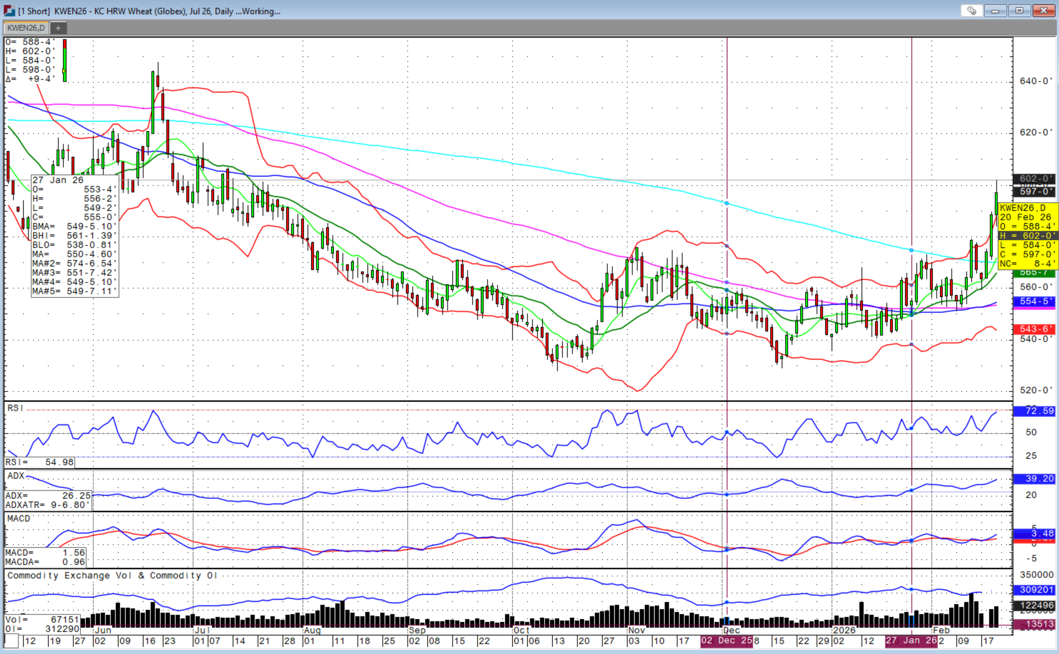Click the blue 554-5 price label
The image size is (1059, 654).
[1034, 302]
